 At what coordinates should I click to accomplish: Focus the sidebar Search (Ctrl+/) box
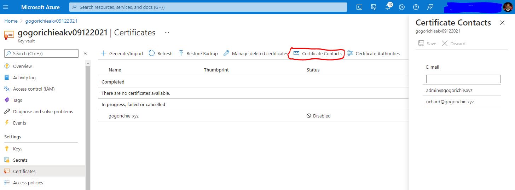point(41,53)
